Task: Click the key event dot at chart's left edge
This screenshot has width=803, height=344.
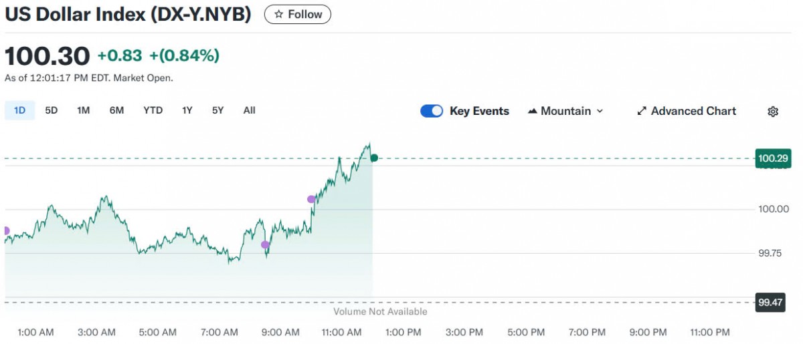Action: (5, 230)
